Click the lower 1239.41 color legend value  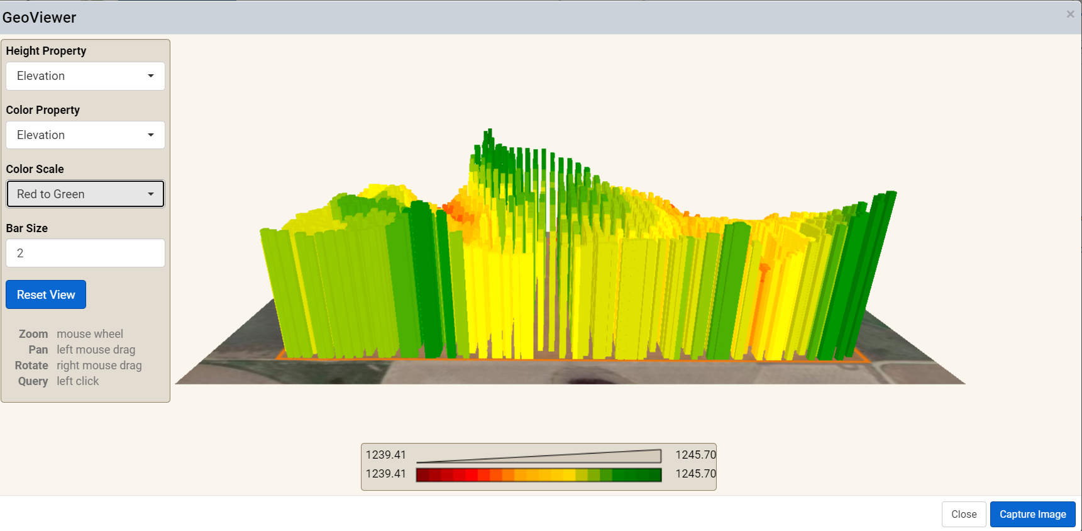(386, 474)
